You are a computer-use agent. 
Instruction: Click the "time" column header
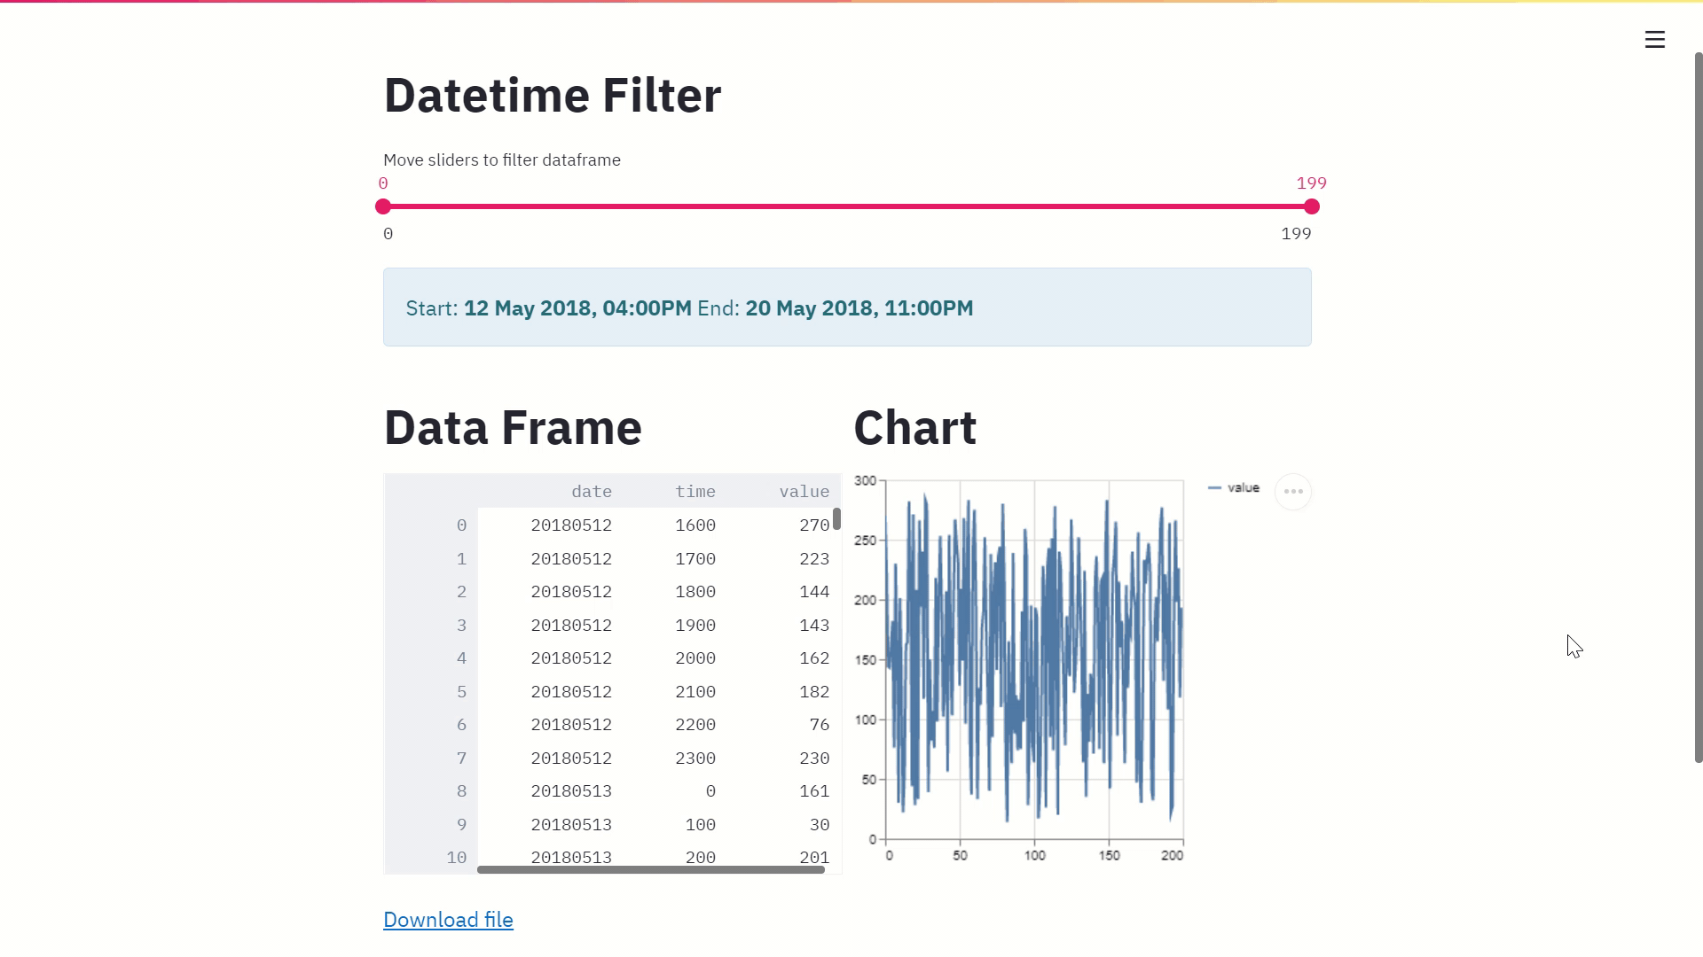(x=696, y=491)
